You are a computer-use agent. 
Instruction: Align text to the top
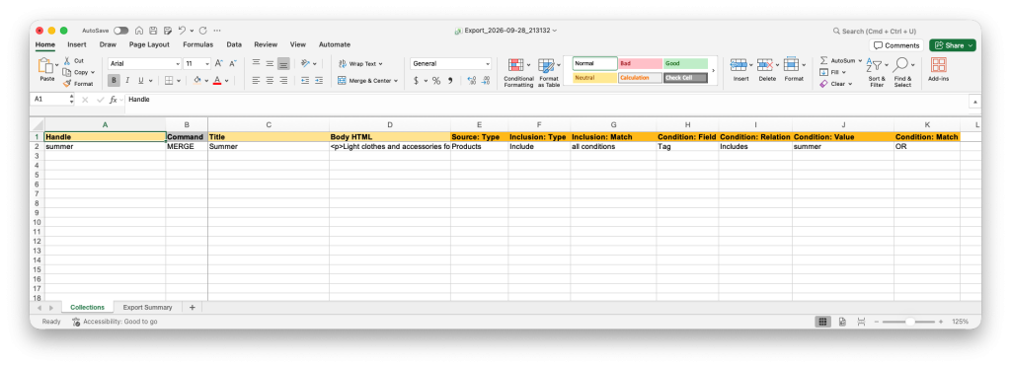tap(256, 63)
